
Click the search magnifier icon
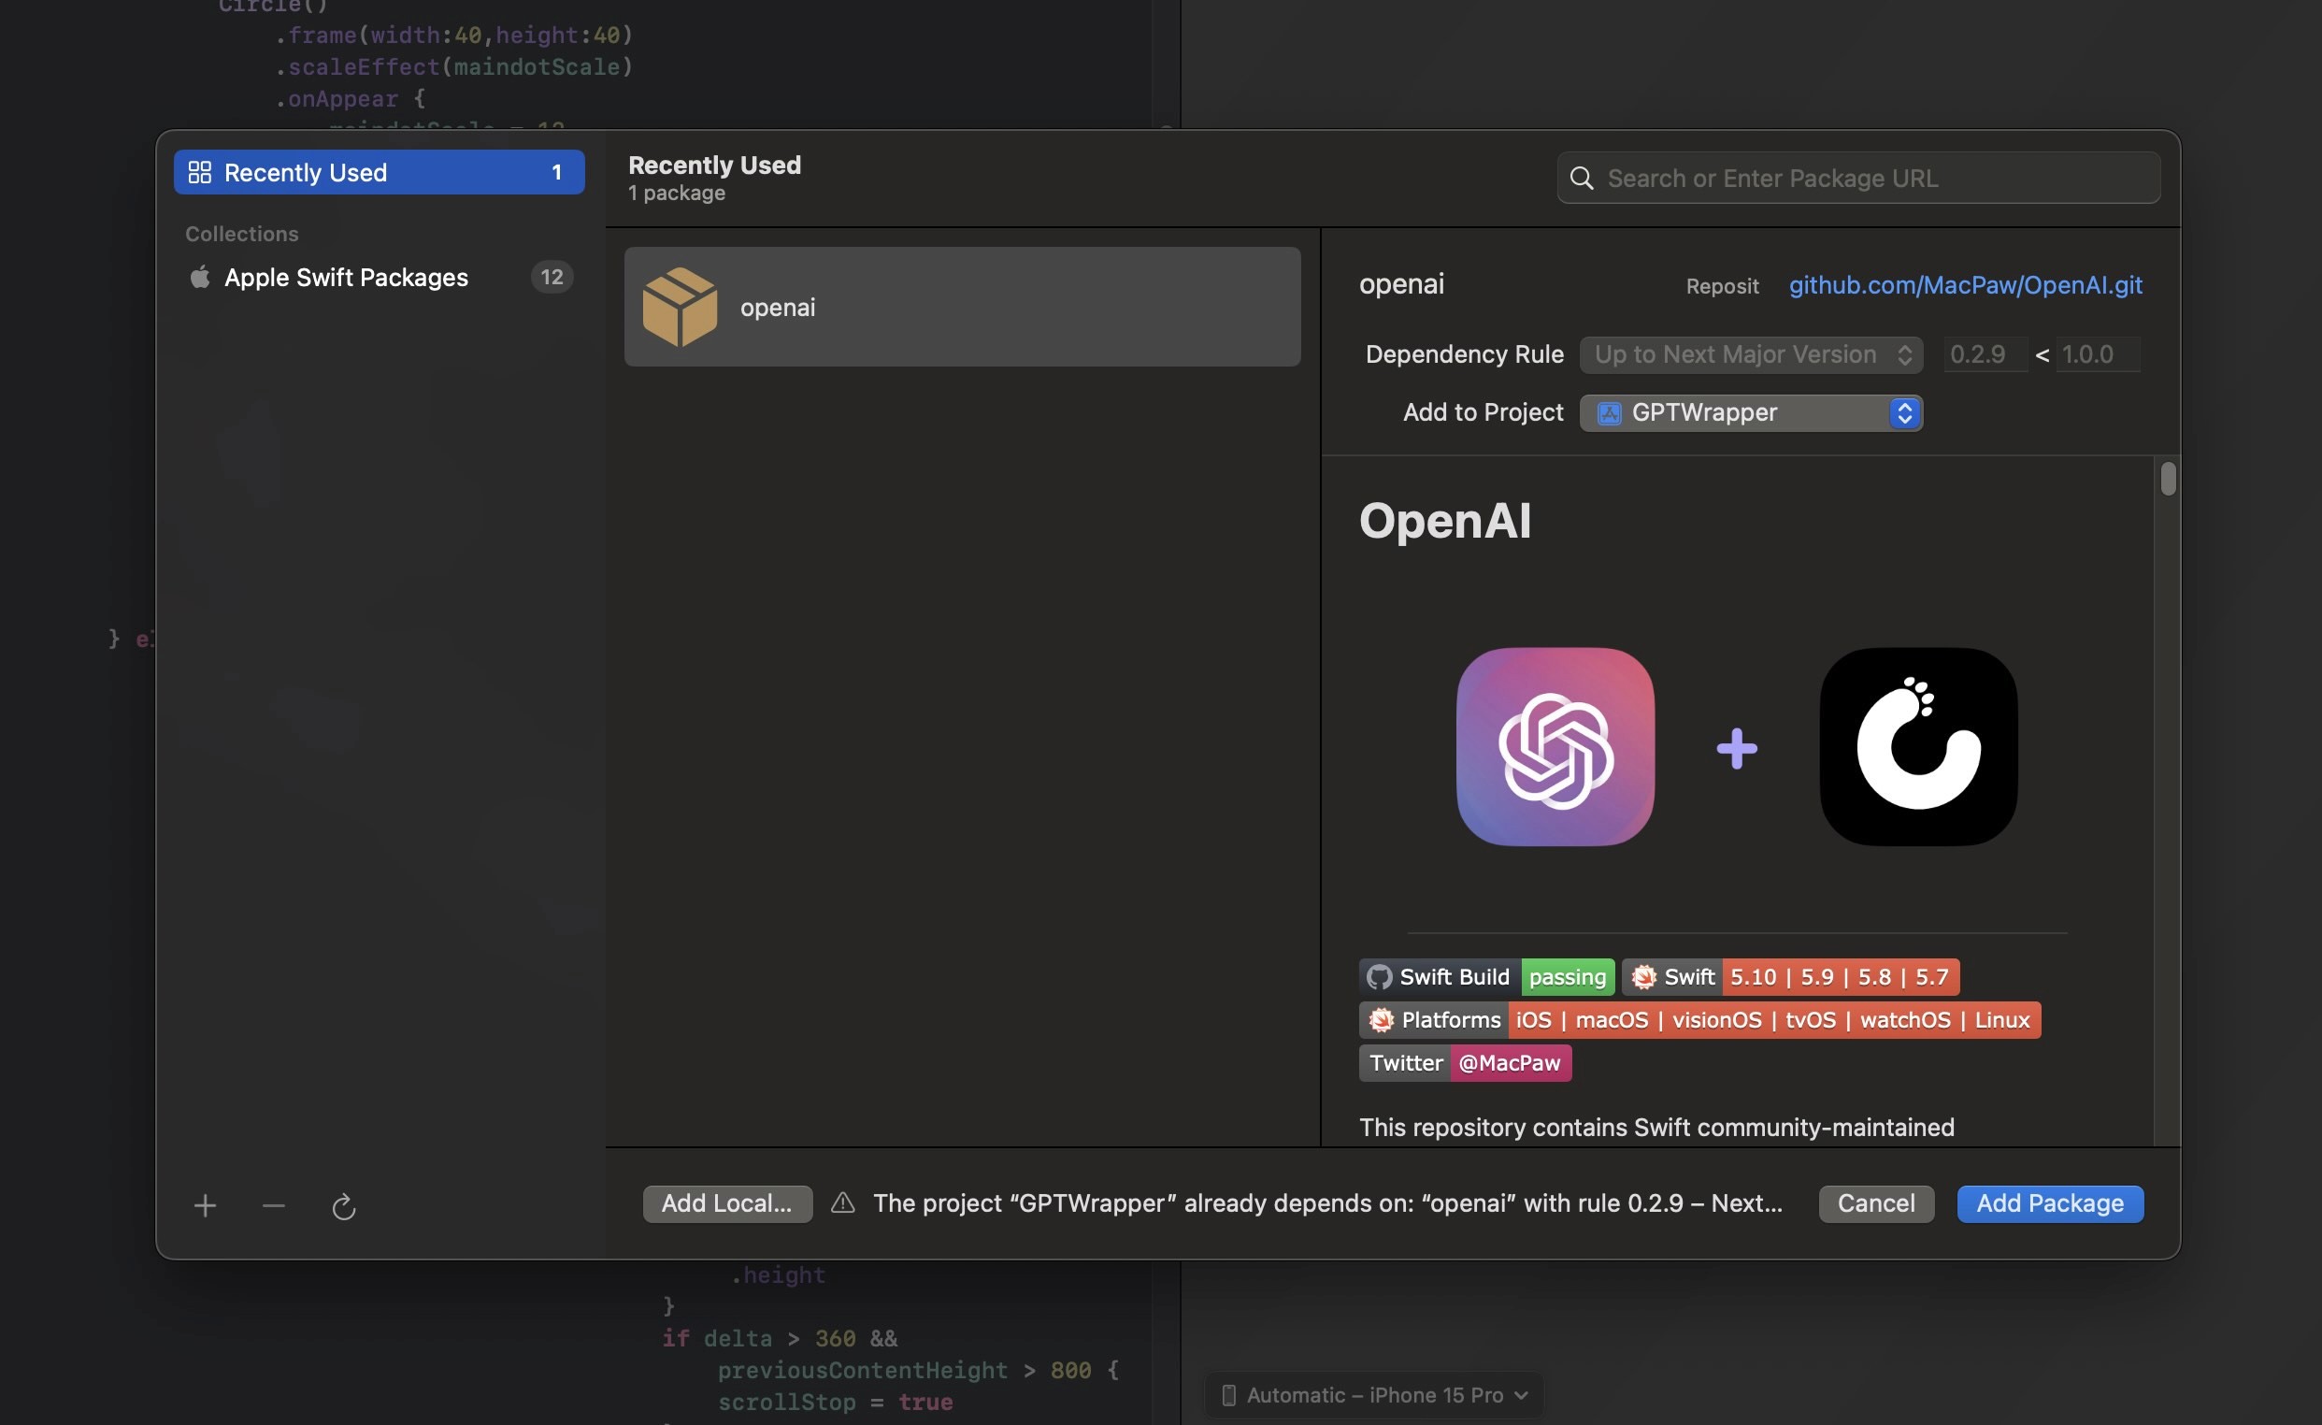click(1583, 178)
